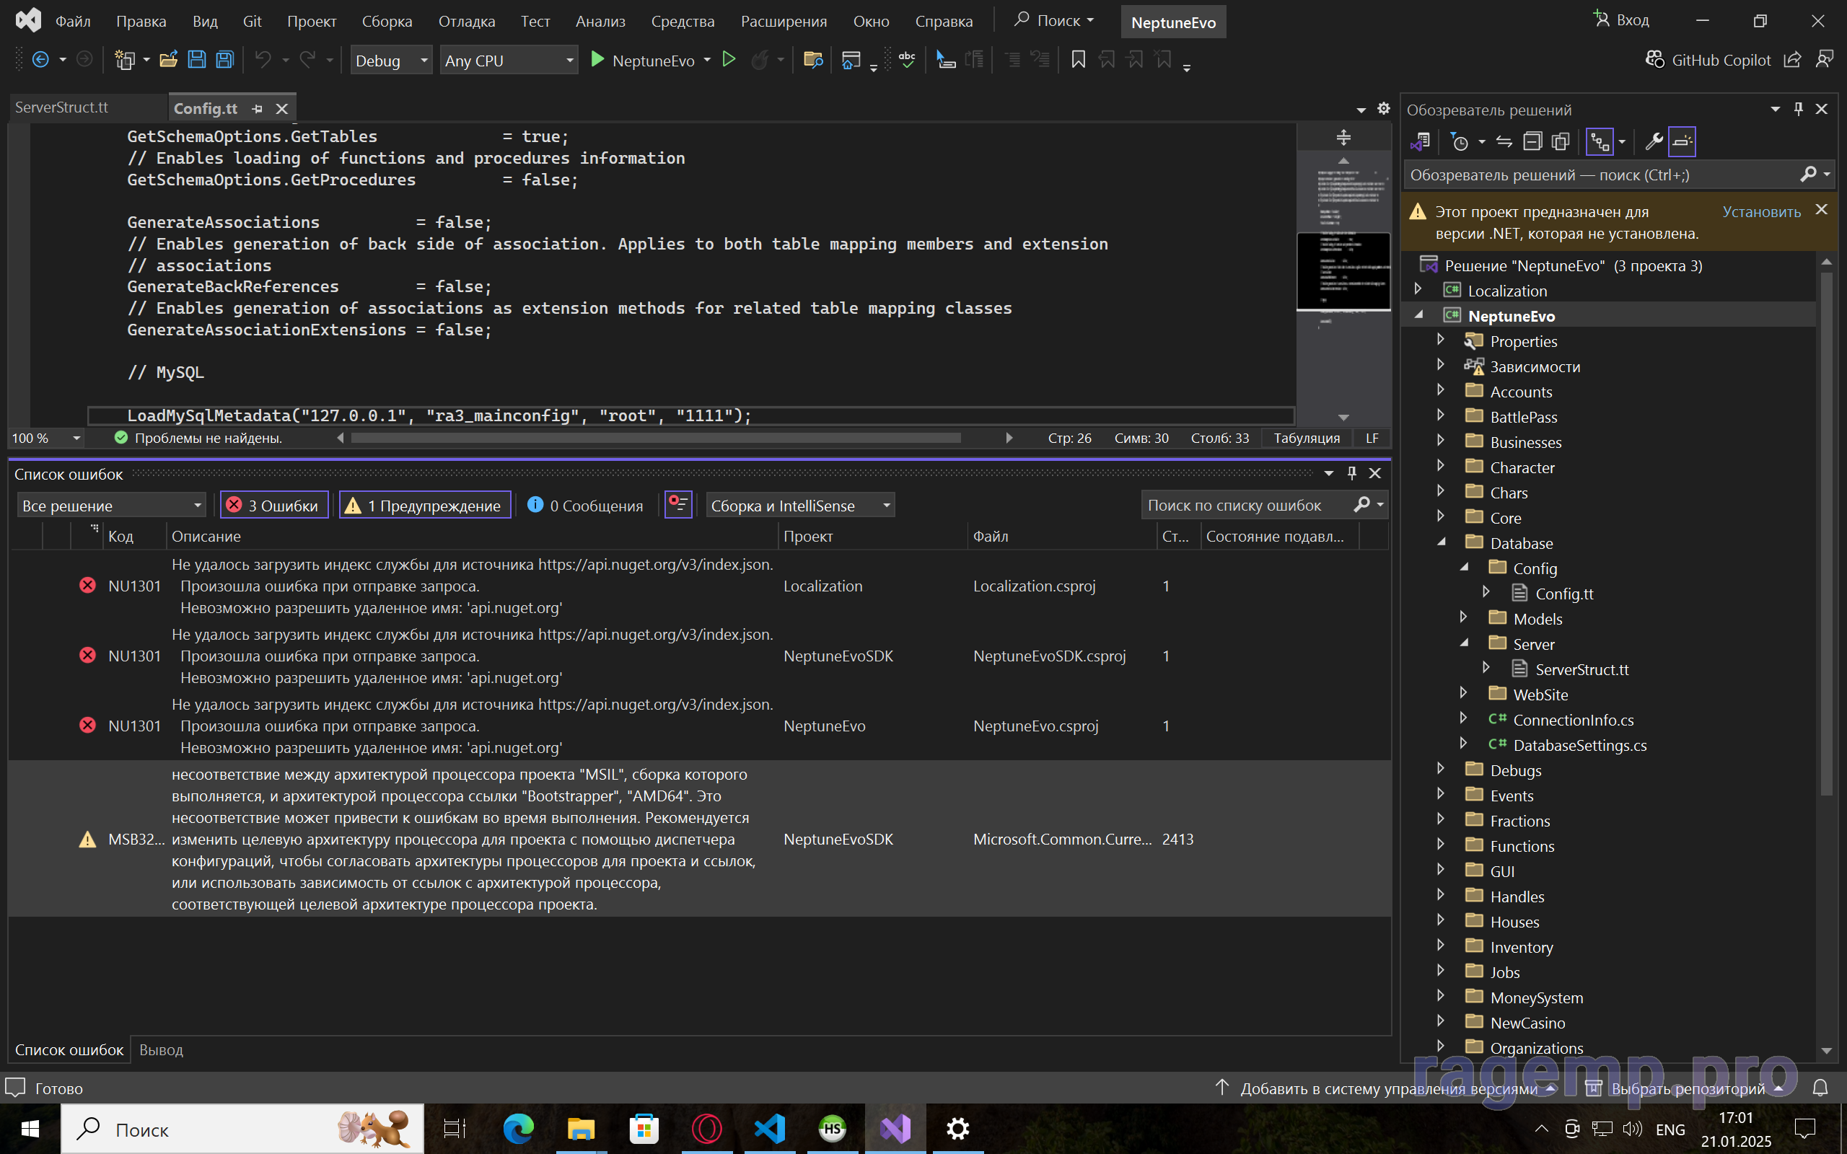This screenshot has height=1154, width=1847.
Task: Click the editor minimap viewport
Action: (x=1343, y=271)
